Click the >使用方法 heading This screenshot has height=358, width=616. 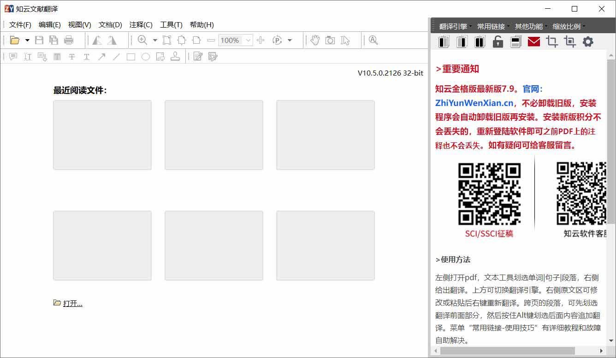click(453, 259)
